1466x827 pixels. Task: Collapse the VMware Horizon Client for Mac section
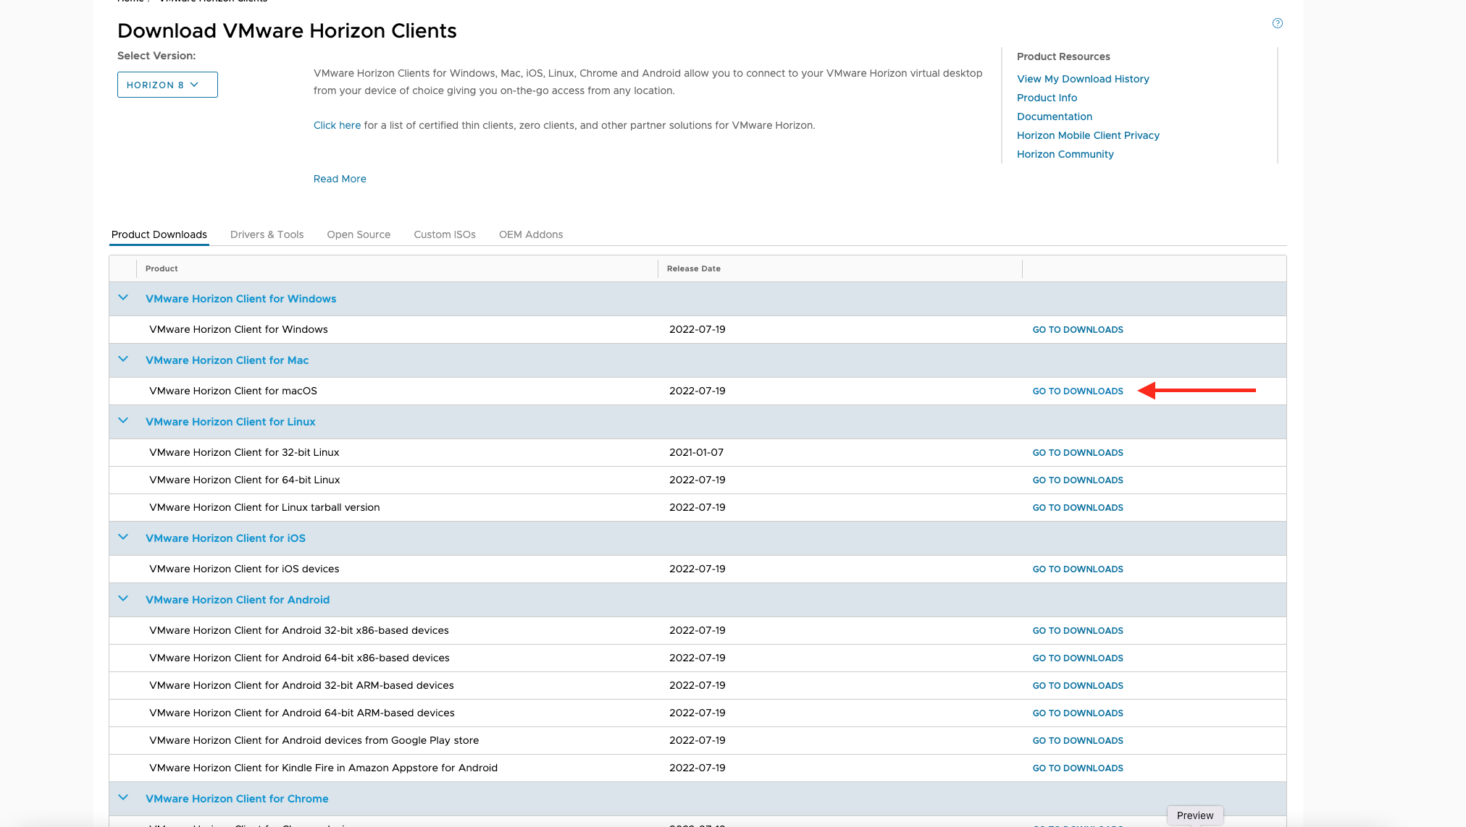point(123,360)
